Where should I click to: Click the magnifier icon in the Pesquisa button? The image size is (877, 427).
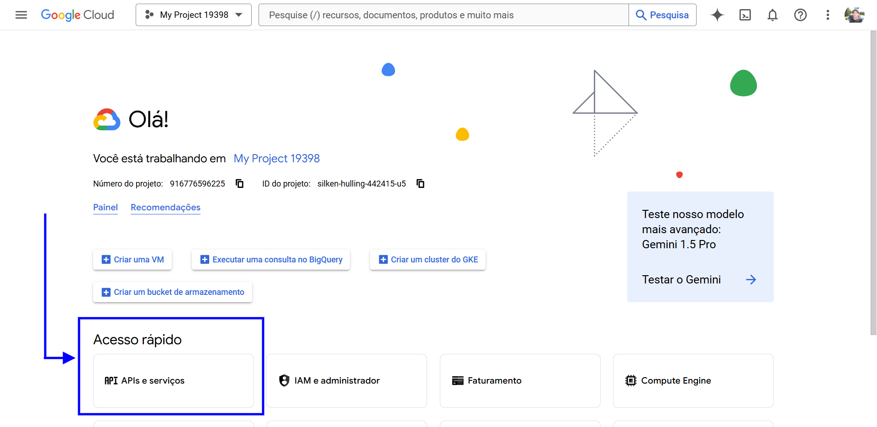641,15
